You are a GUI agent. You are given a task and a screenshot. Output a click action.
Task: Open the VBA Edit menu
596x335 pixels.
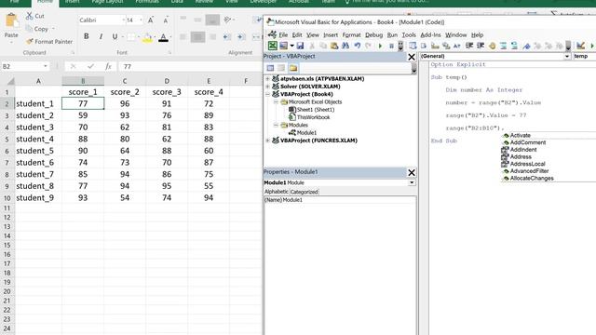[x=297, y=35]
